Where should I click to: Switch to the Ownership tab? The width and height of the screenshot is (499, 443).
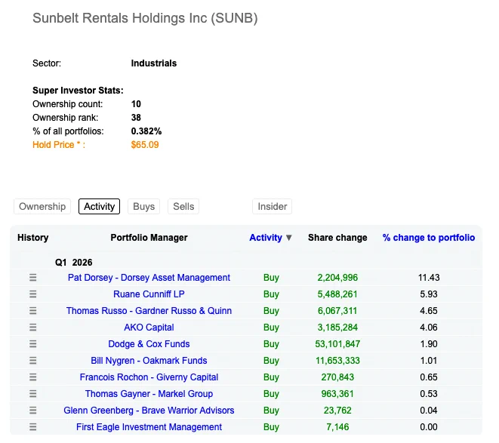pyautogui.click(x=42, y=207)
